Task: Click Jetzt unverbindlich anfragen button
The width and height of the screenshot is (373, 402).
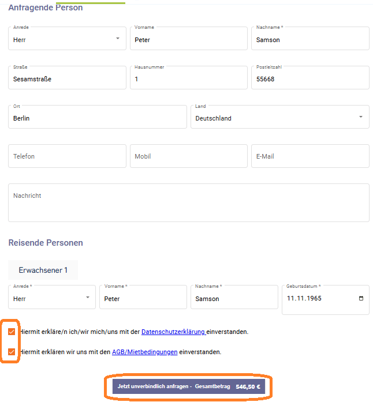Action: point(189,386)
